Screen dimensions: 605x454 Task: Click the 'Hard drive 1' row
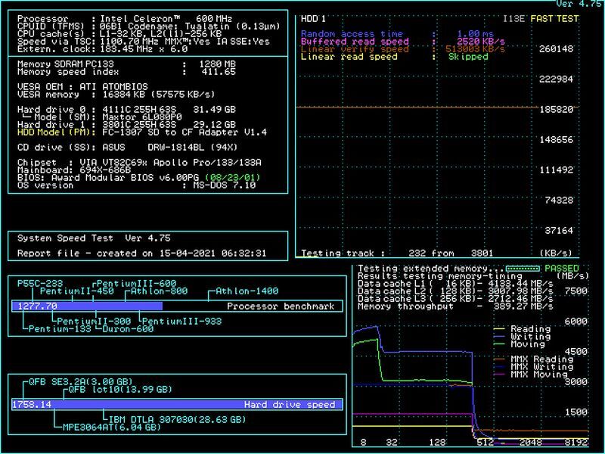click(126, 125)
